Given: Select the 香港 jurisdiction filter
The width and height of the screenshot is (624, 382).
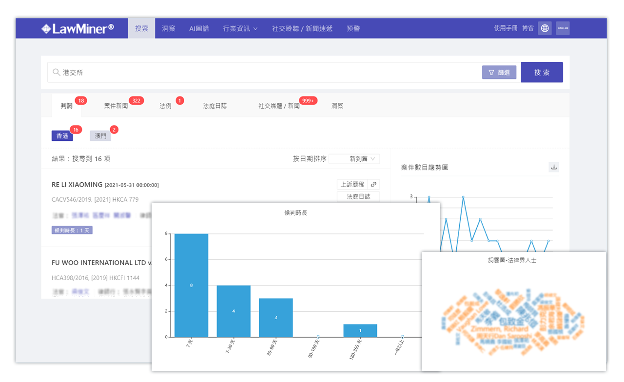Looking at the screenshot, I should click(62, 136).
